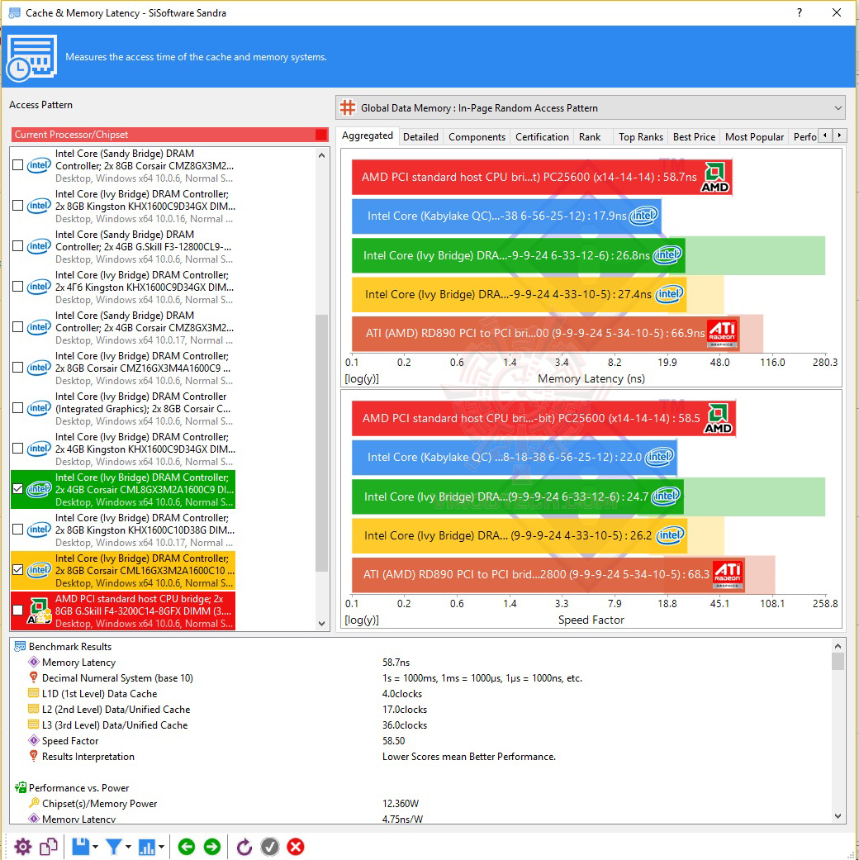The image size is (859, 860).
Task: Check Sandy Bridge 2x 8GB Corsair CMZ8GX3M2 entry
Action: (x=17, y=165)
